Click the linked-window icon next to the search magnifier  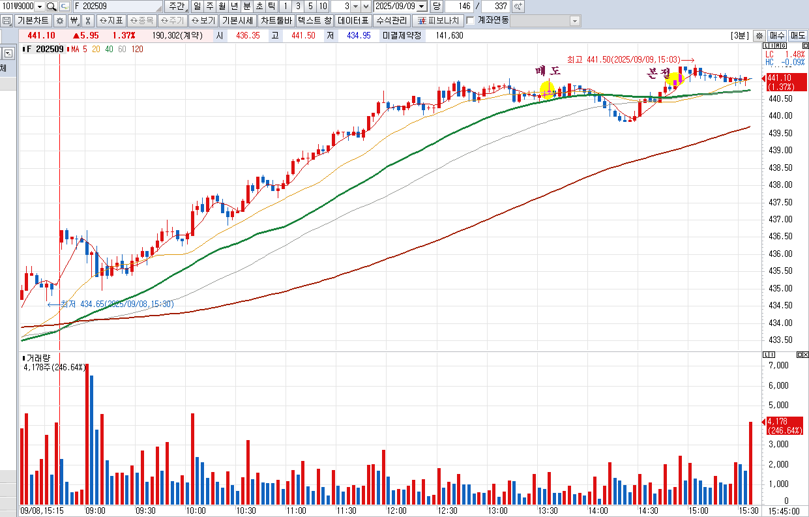click(x=65, y=7)
